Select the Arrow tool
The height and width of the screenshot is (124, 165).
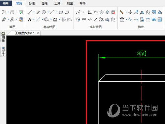pyautogui.click(x=95, y=19)
